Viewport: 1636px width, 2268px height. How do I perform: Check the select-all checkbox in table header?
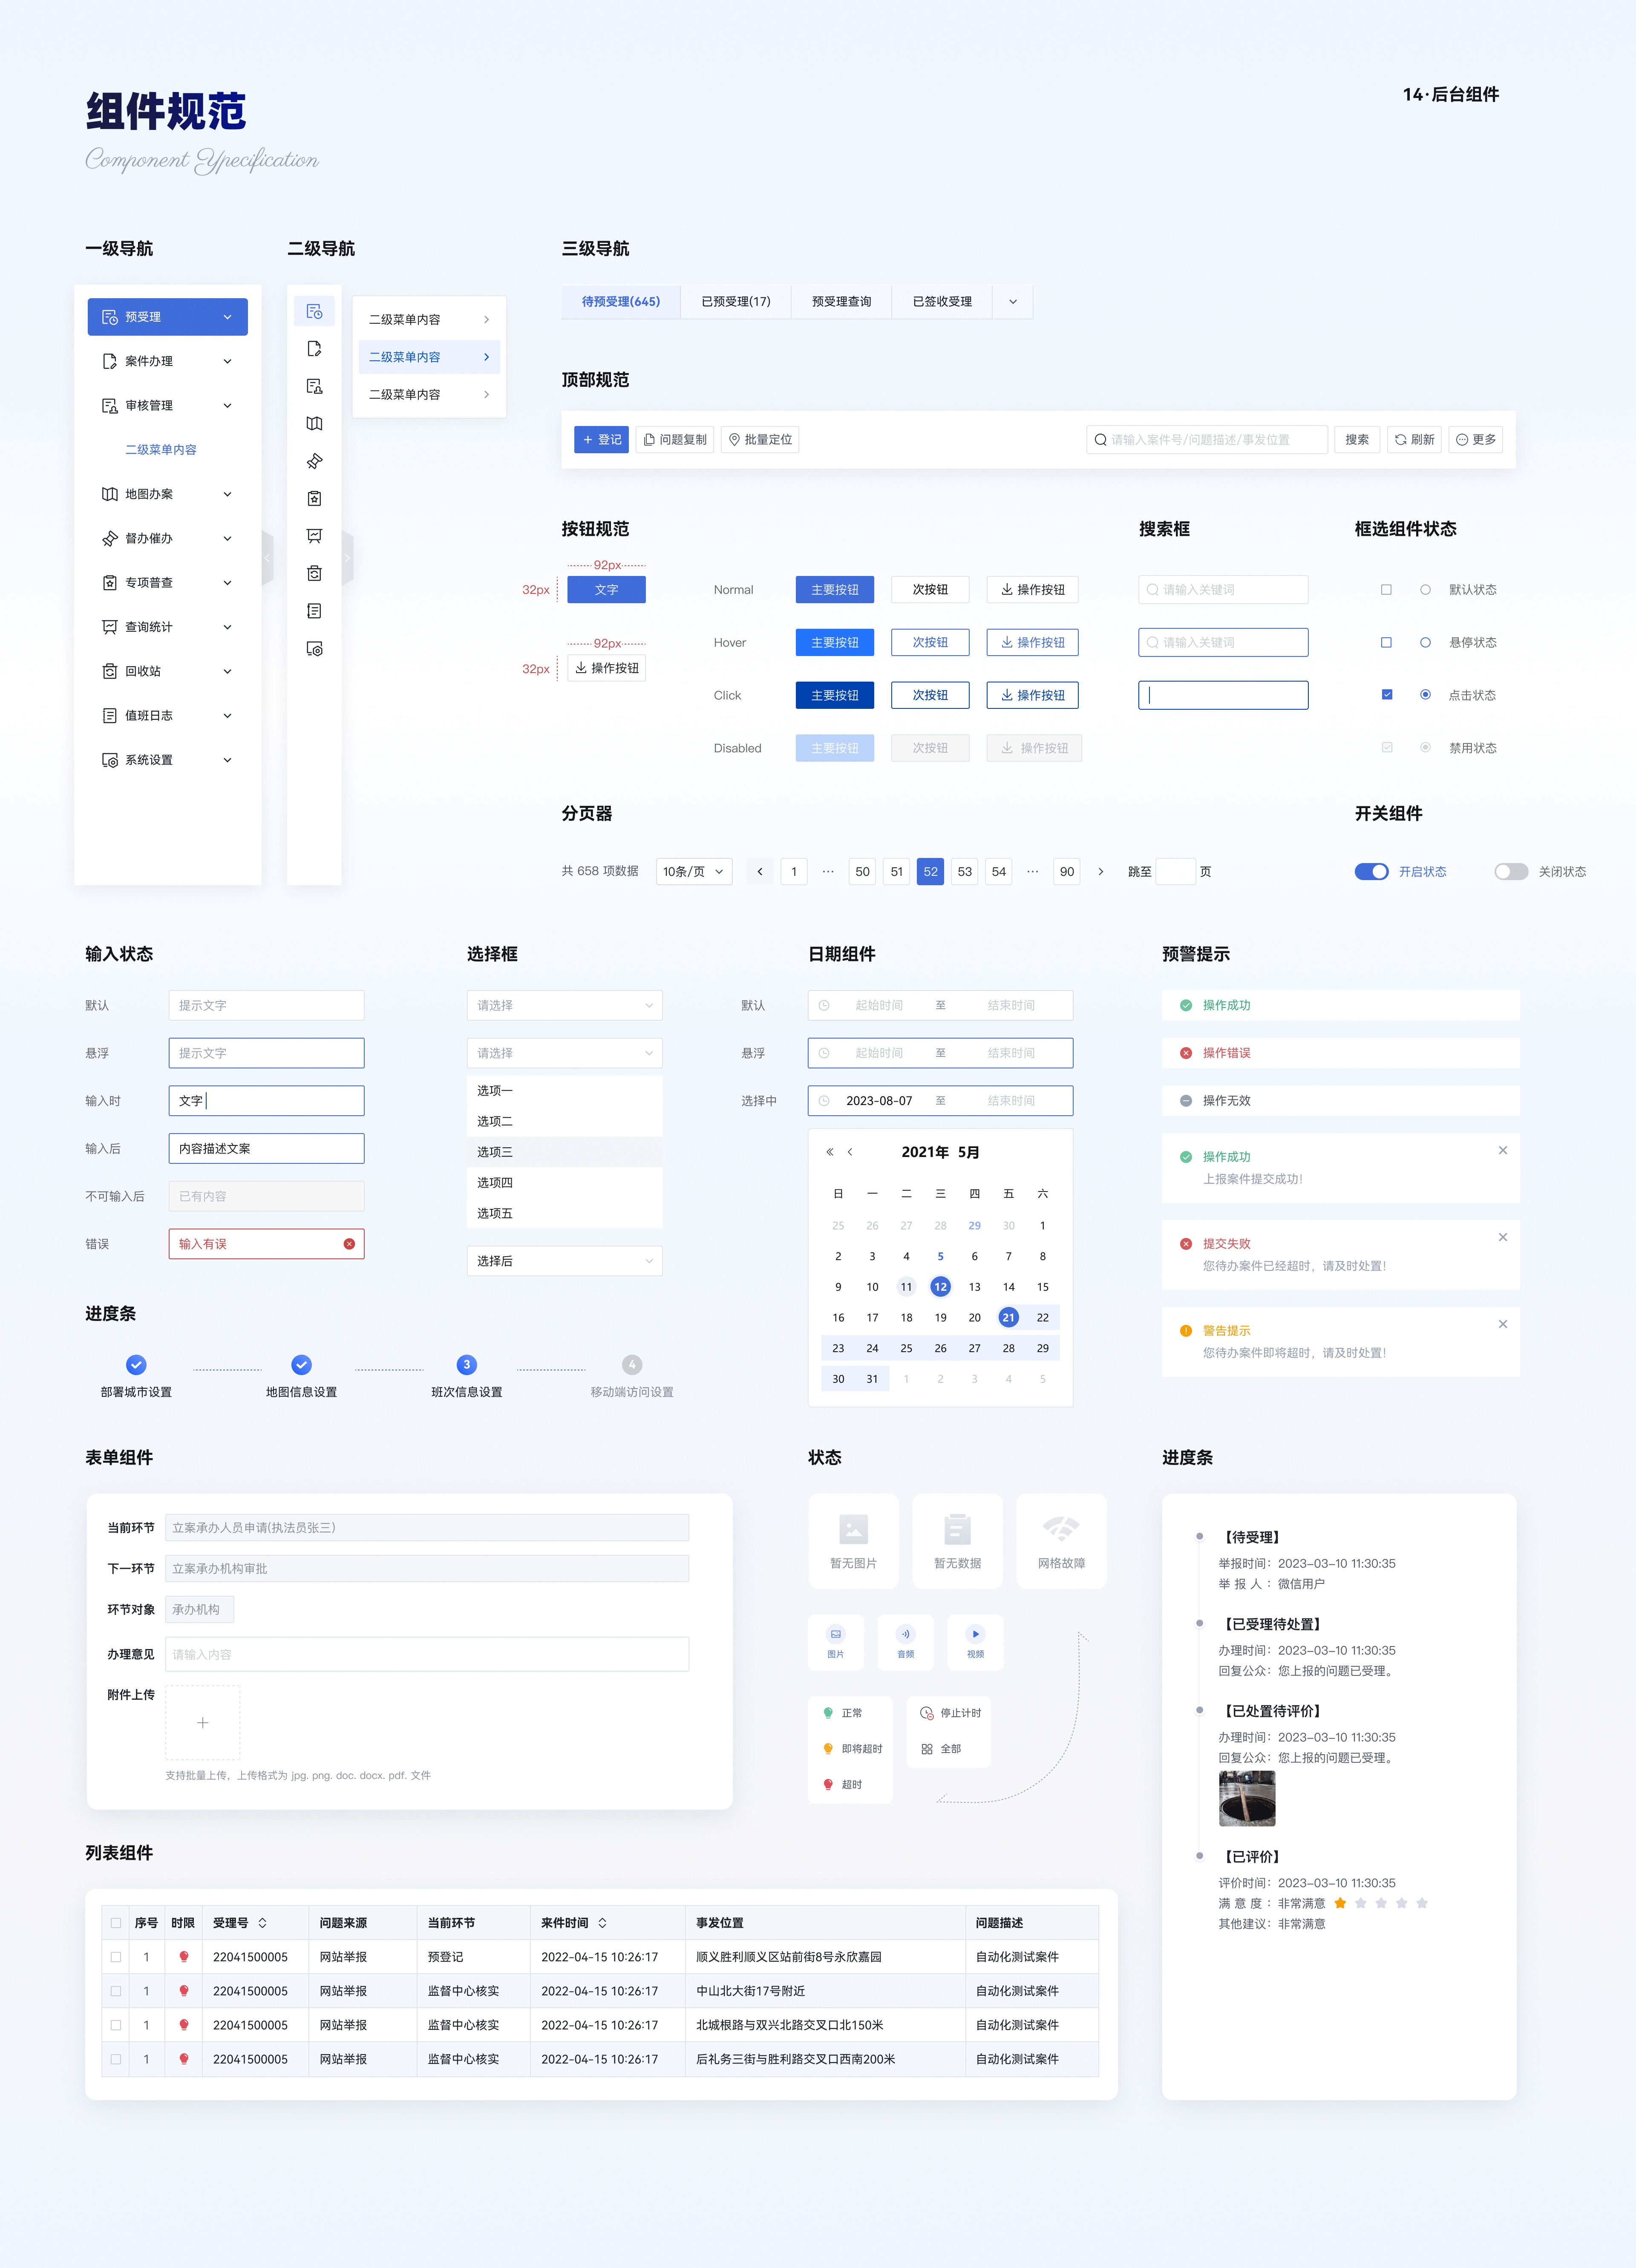pyautogui.click(x=116, y=1922)
